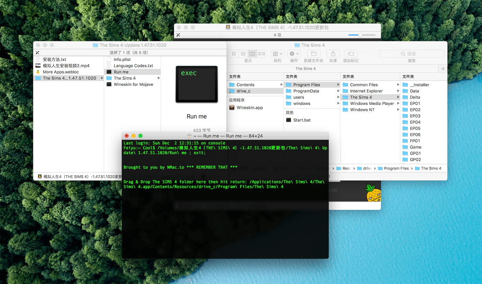Open the 操作 gear action menu
Viewport: 482px width, 284px height.
coord(294,54)
